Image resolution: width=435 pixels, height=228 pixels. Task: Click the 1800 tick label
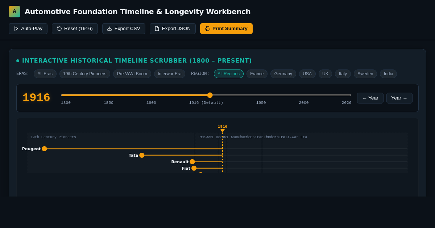click(66, 103)
